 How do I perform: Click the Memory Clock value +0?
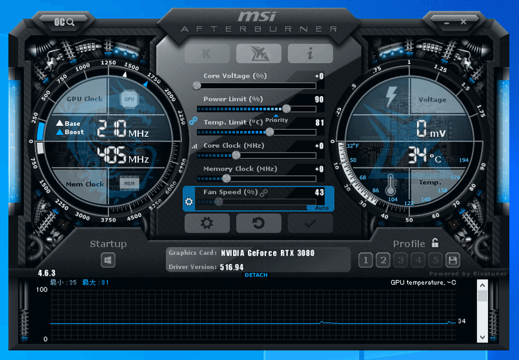tap(319, 169)
